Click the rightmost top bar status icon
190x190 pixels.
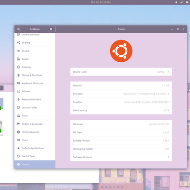pyautogui.click(x=187, y=2)
